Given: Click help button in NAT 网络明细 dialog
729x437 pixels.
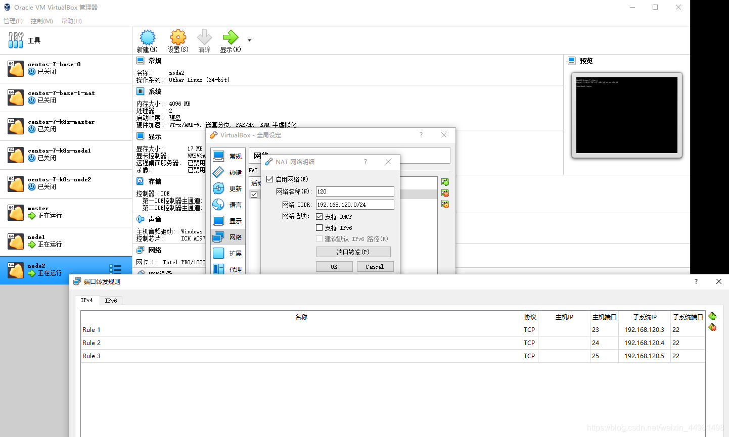Looking at the screenshot, I should [x=366, y=162].
